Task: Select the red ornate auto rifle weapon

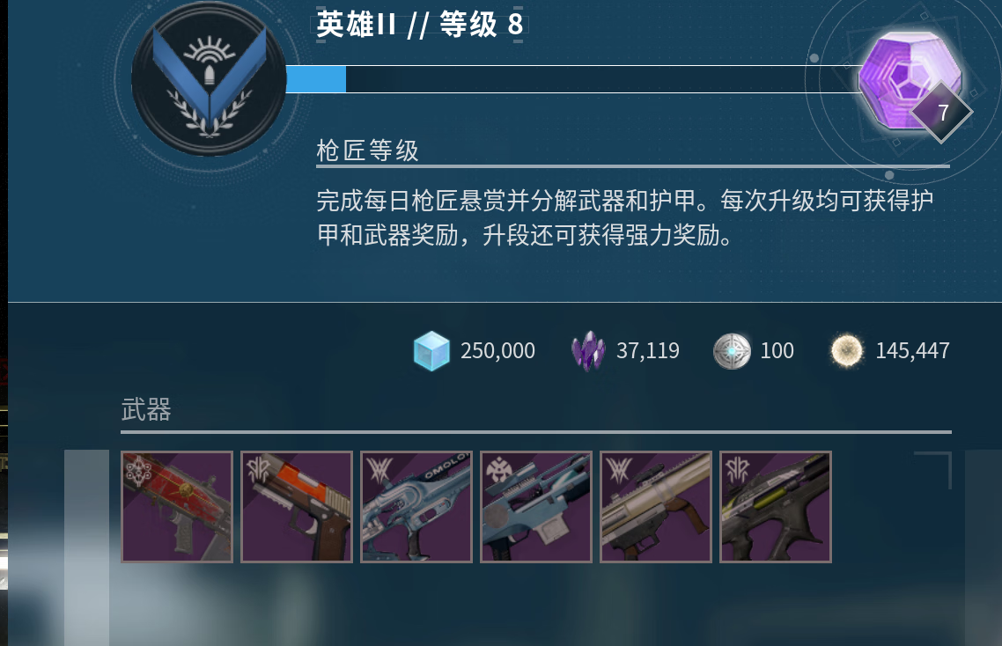Action: pos(177,507)
